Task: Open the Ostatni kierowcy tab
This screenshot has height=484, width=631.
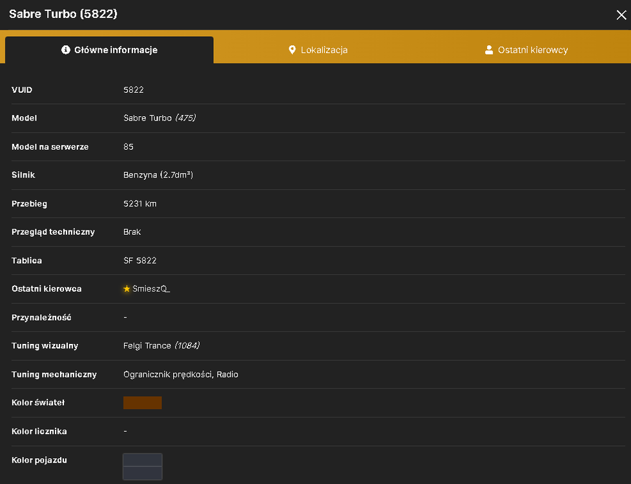Action: tap(526, 50)
